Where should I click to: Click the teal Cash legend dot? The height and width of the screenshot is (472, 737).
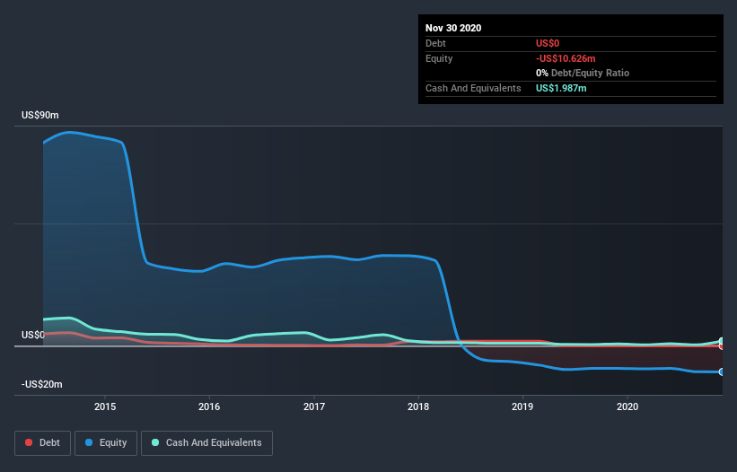155,442
